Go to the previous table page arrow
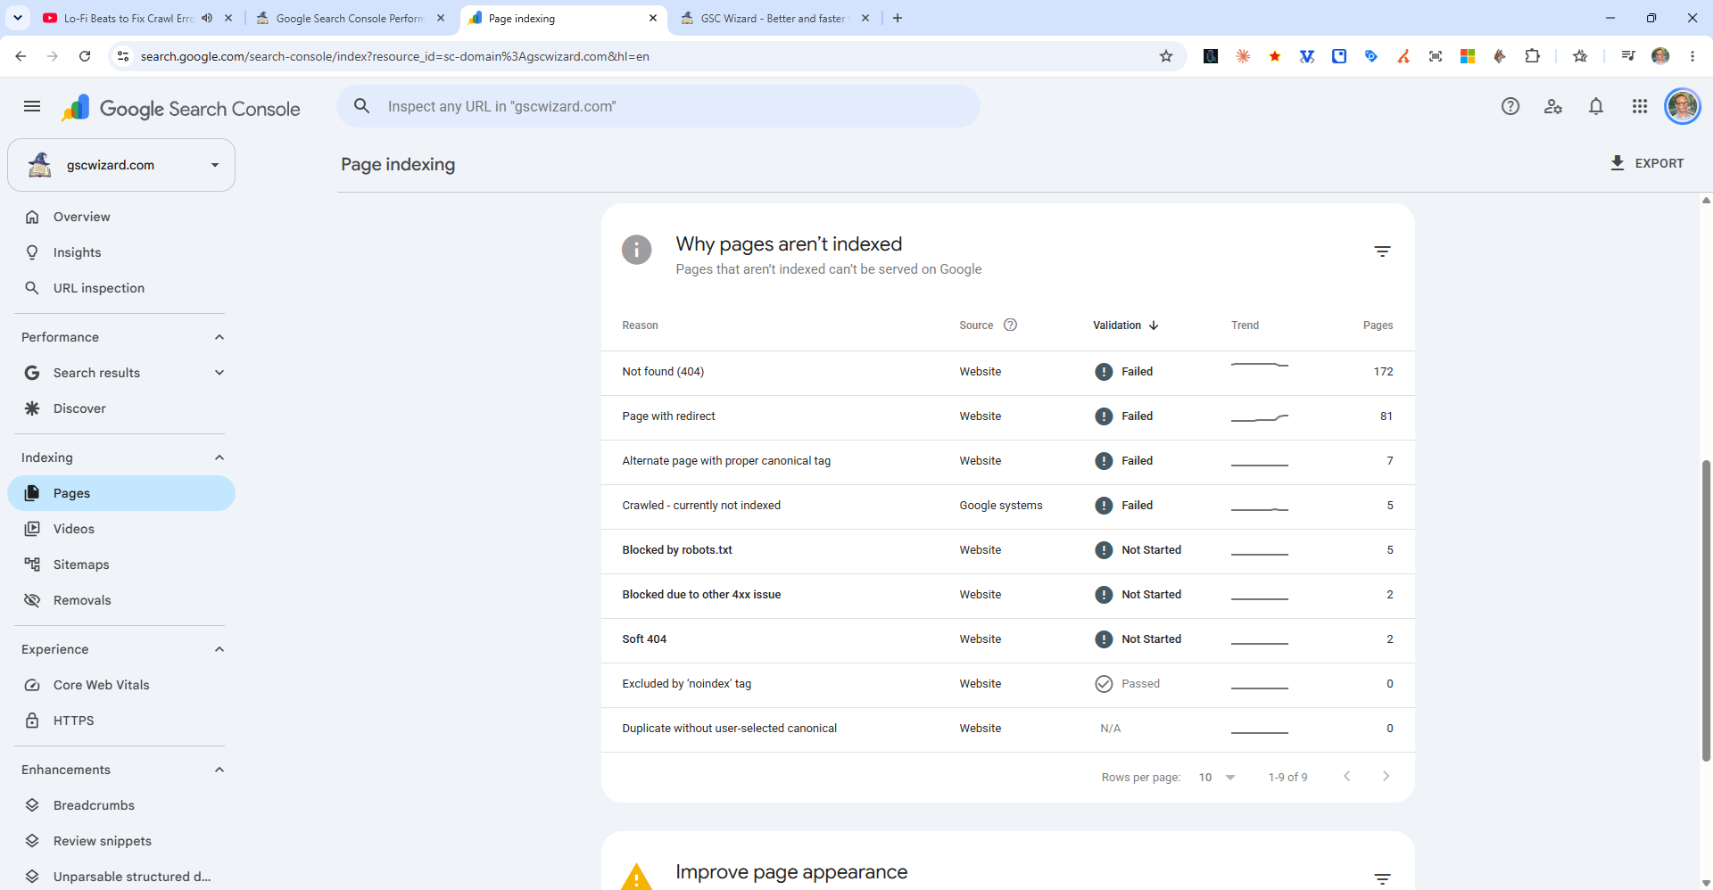The width and height of the screenshot is (1713, 890). tap(1346, 777)
